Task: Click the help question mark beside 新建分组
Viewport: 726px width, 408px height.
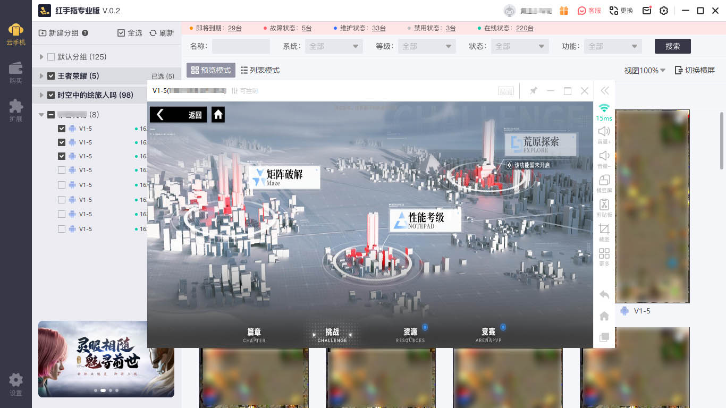Action: point(85,33)
